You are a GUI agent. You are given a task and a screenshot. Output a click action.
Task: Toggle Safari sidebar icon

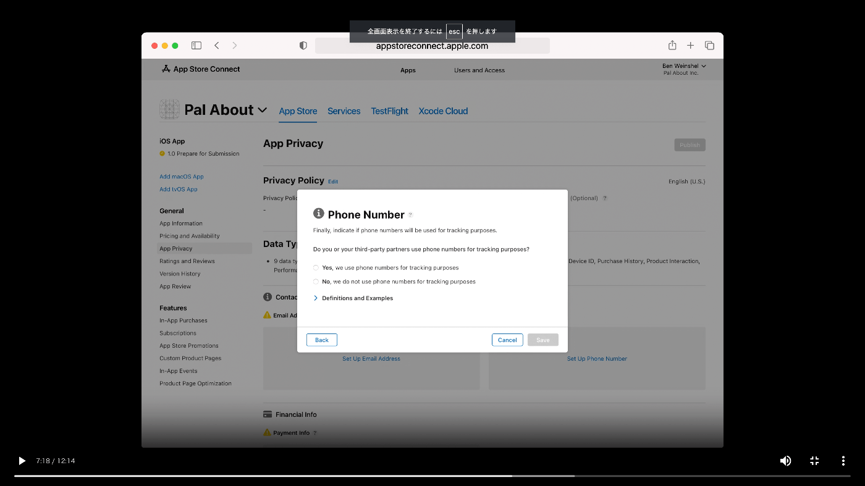pos(196,46)
